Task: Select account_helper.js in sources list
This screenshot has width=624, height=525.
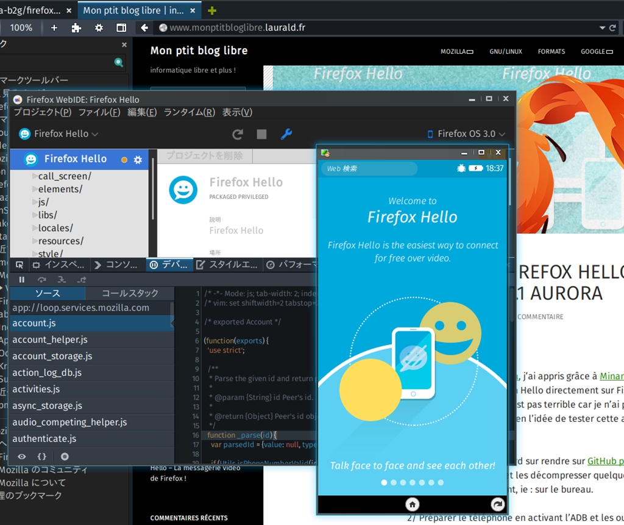Action: tap(92, 340)
